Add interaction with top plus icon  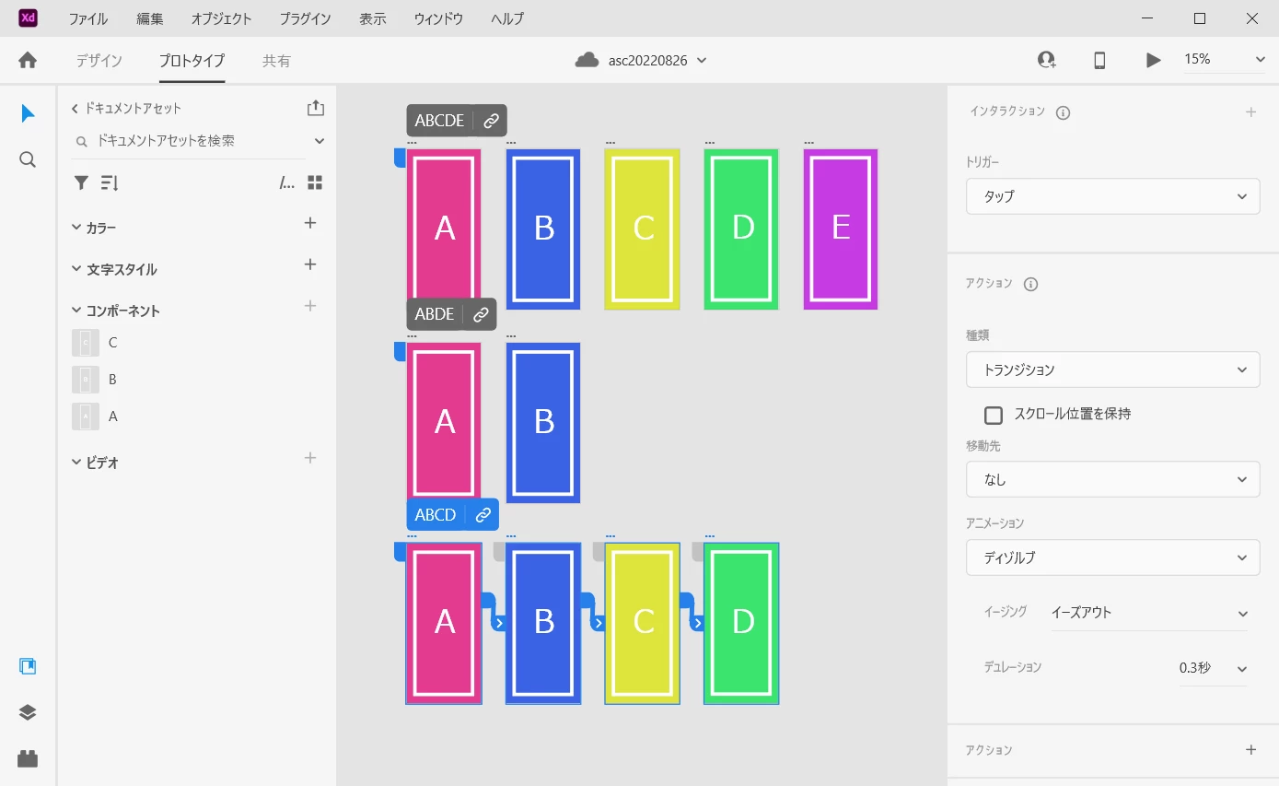click(x=1250, y=112)
